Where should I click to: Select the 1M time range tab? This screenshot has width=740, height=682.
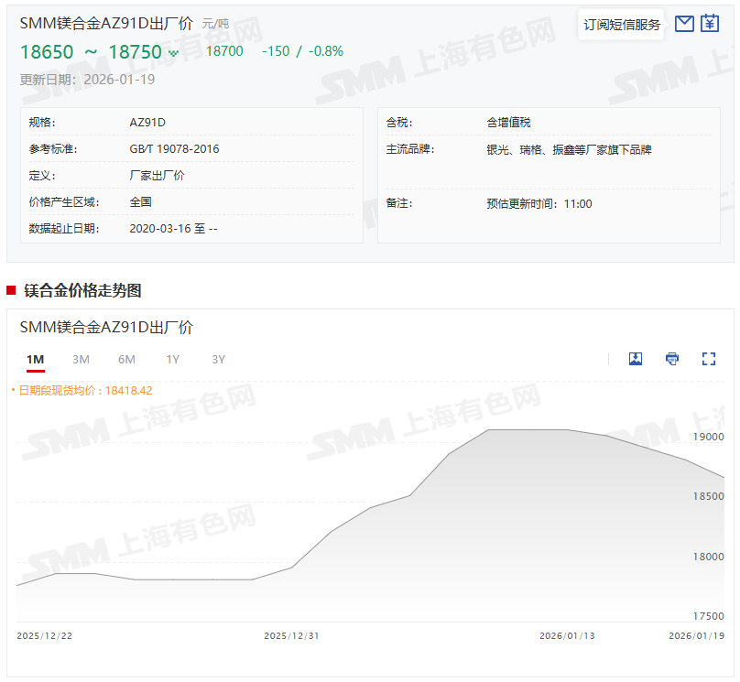pos(36,359)
